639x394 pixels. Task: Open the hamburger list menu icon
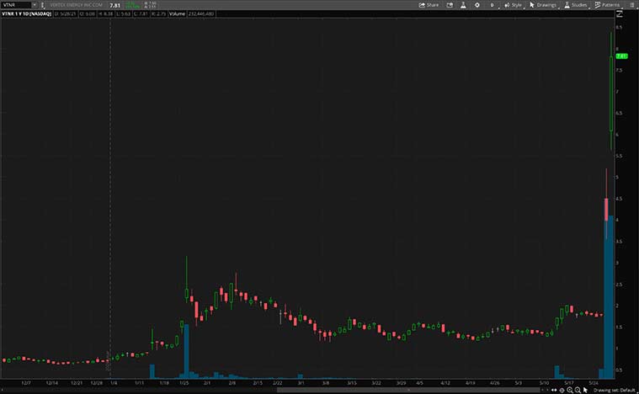[631, 5]
